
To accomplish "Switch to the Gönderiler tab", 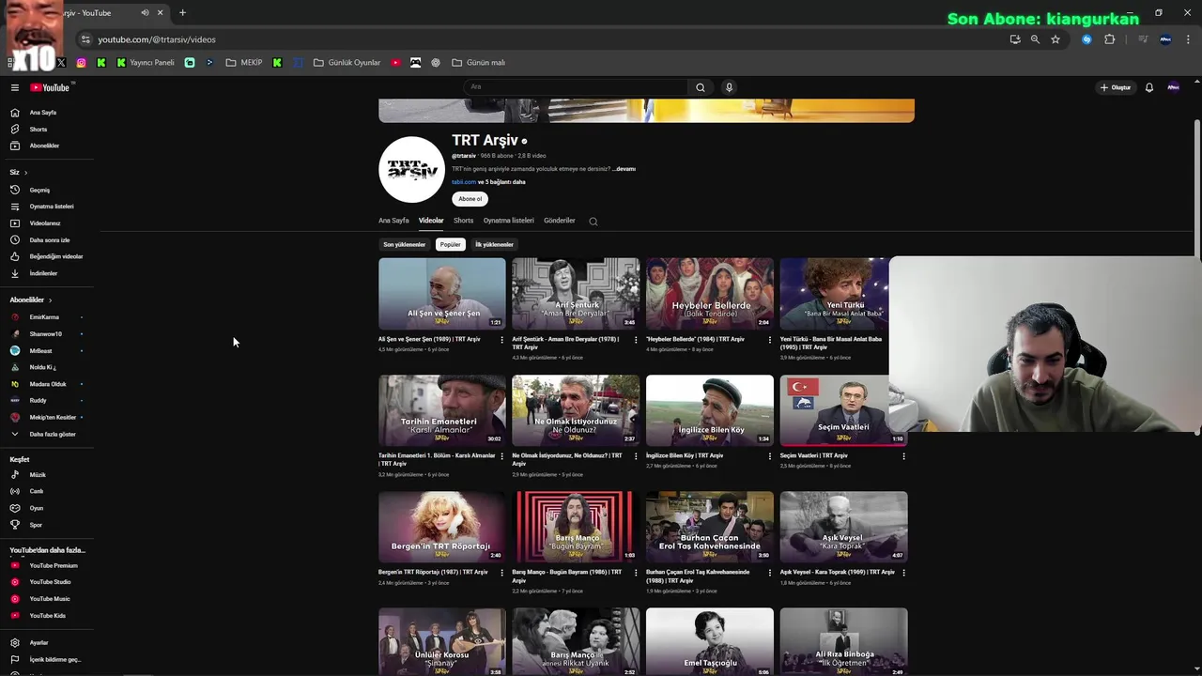I will [560, 221].
